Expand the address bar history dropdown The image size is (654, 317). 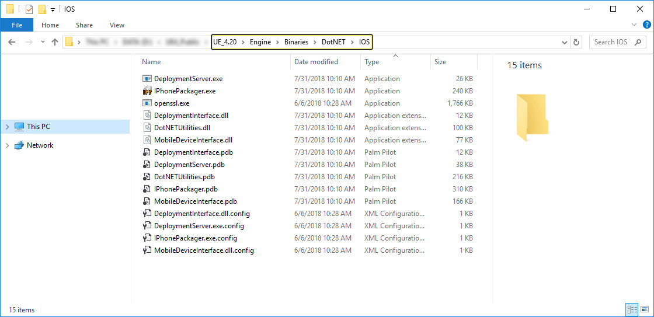pos(565,42)
